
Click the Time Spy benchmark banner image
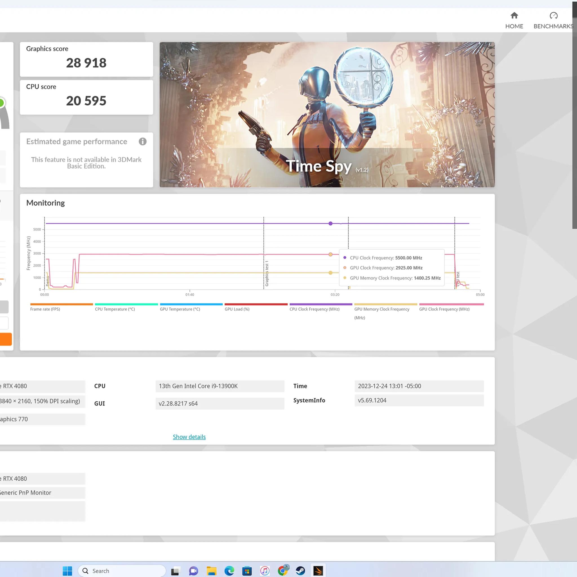327,115
